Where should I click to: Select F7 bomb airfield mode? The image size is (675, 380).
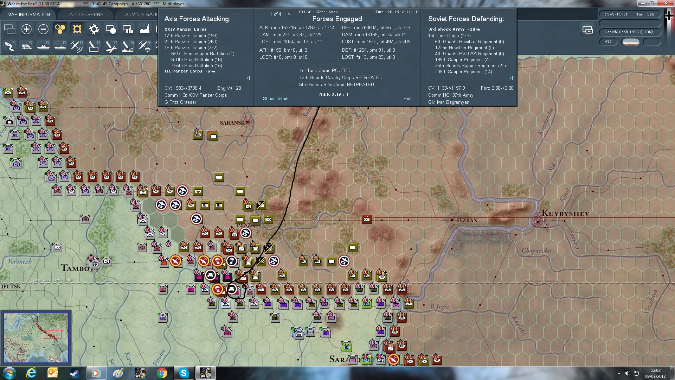coord(111,46)
